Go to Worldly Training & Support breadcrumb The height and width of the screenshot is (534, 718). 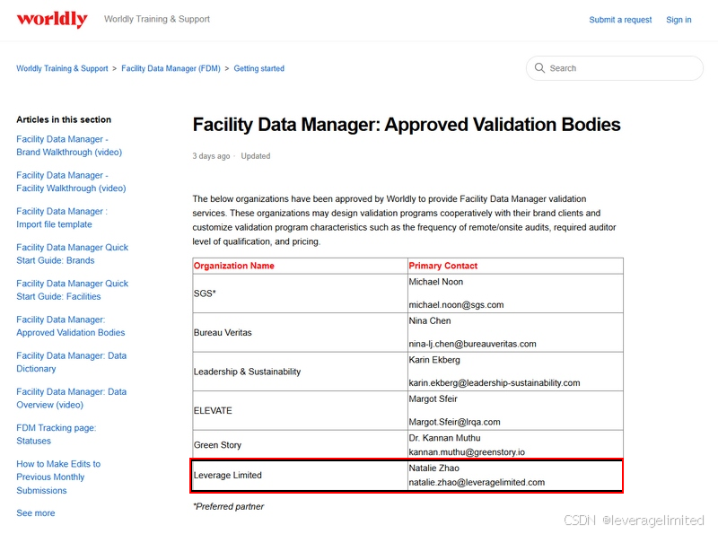(62, 68)
